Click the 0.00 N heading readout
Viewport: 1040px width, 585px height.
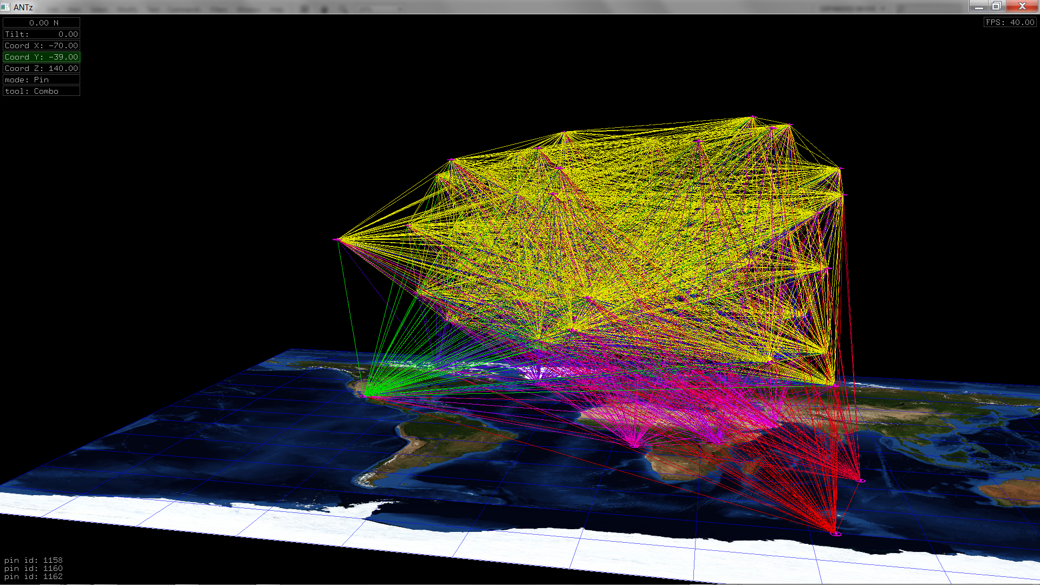(x=41, y=23)
